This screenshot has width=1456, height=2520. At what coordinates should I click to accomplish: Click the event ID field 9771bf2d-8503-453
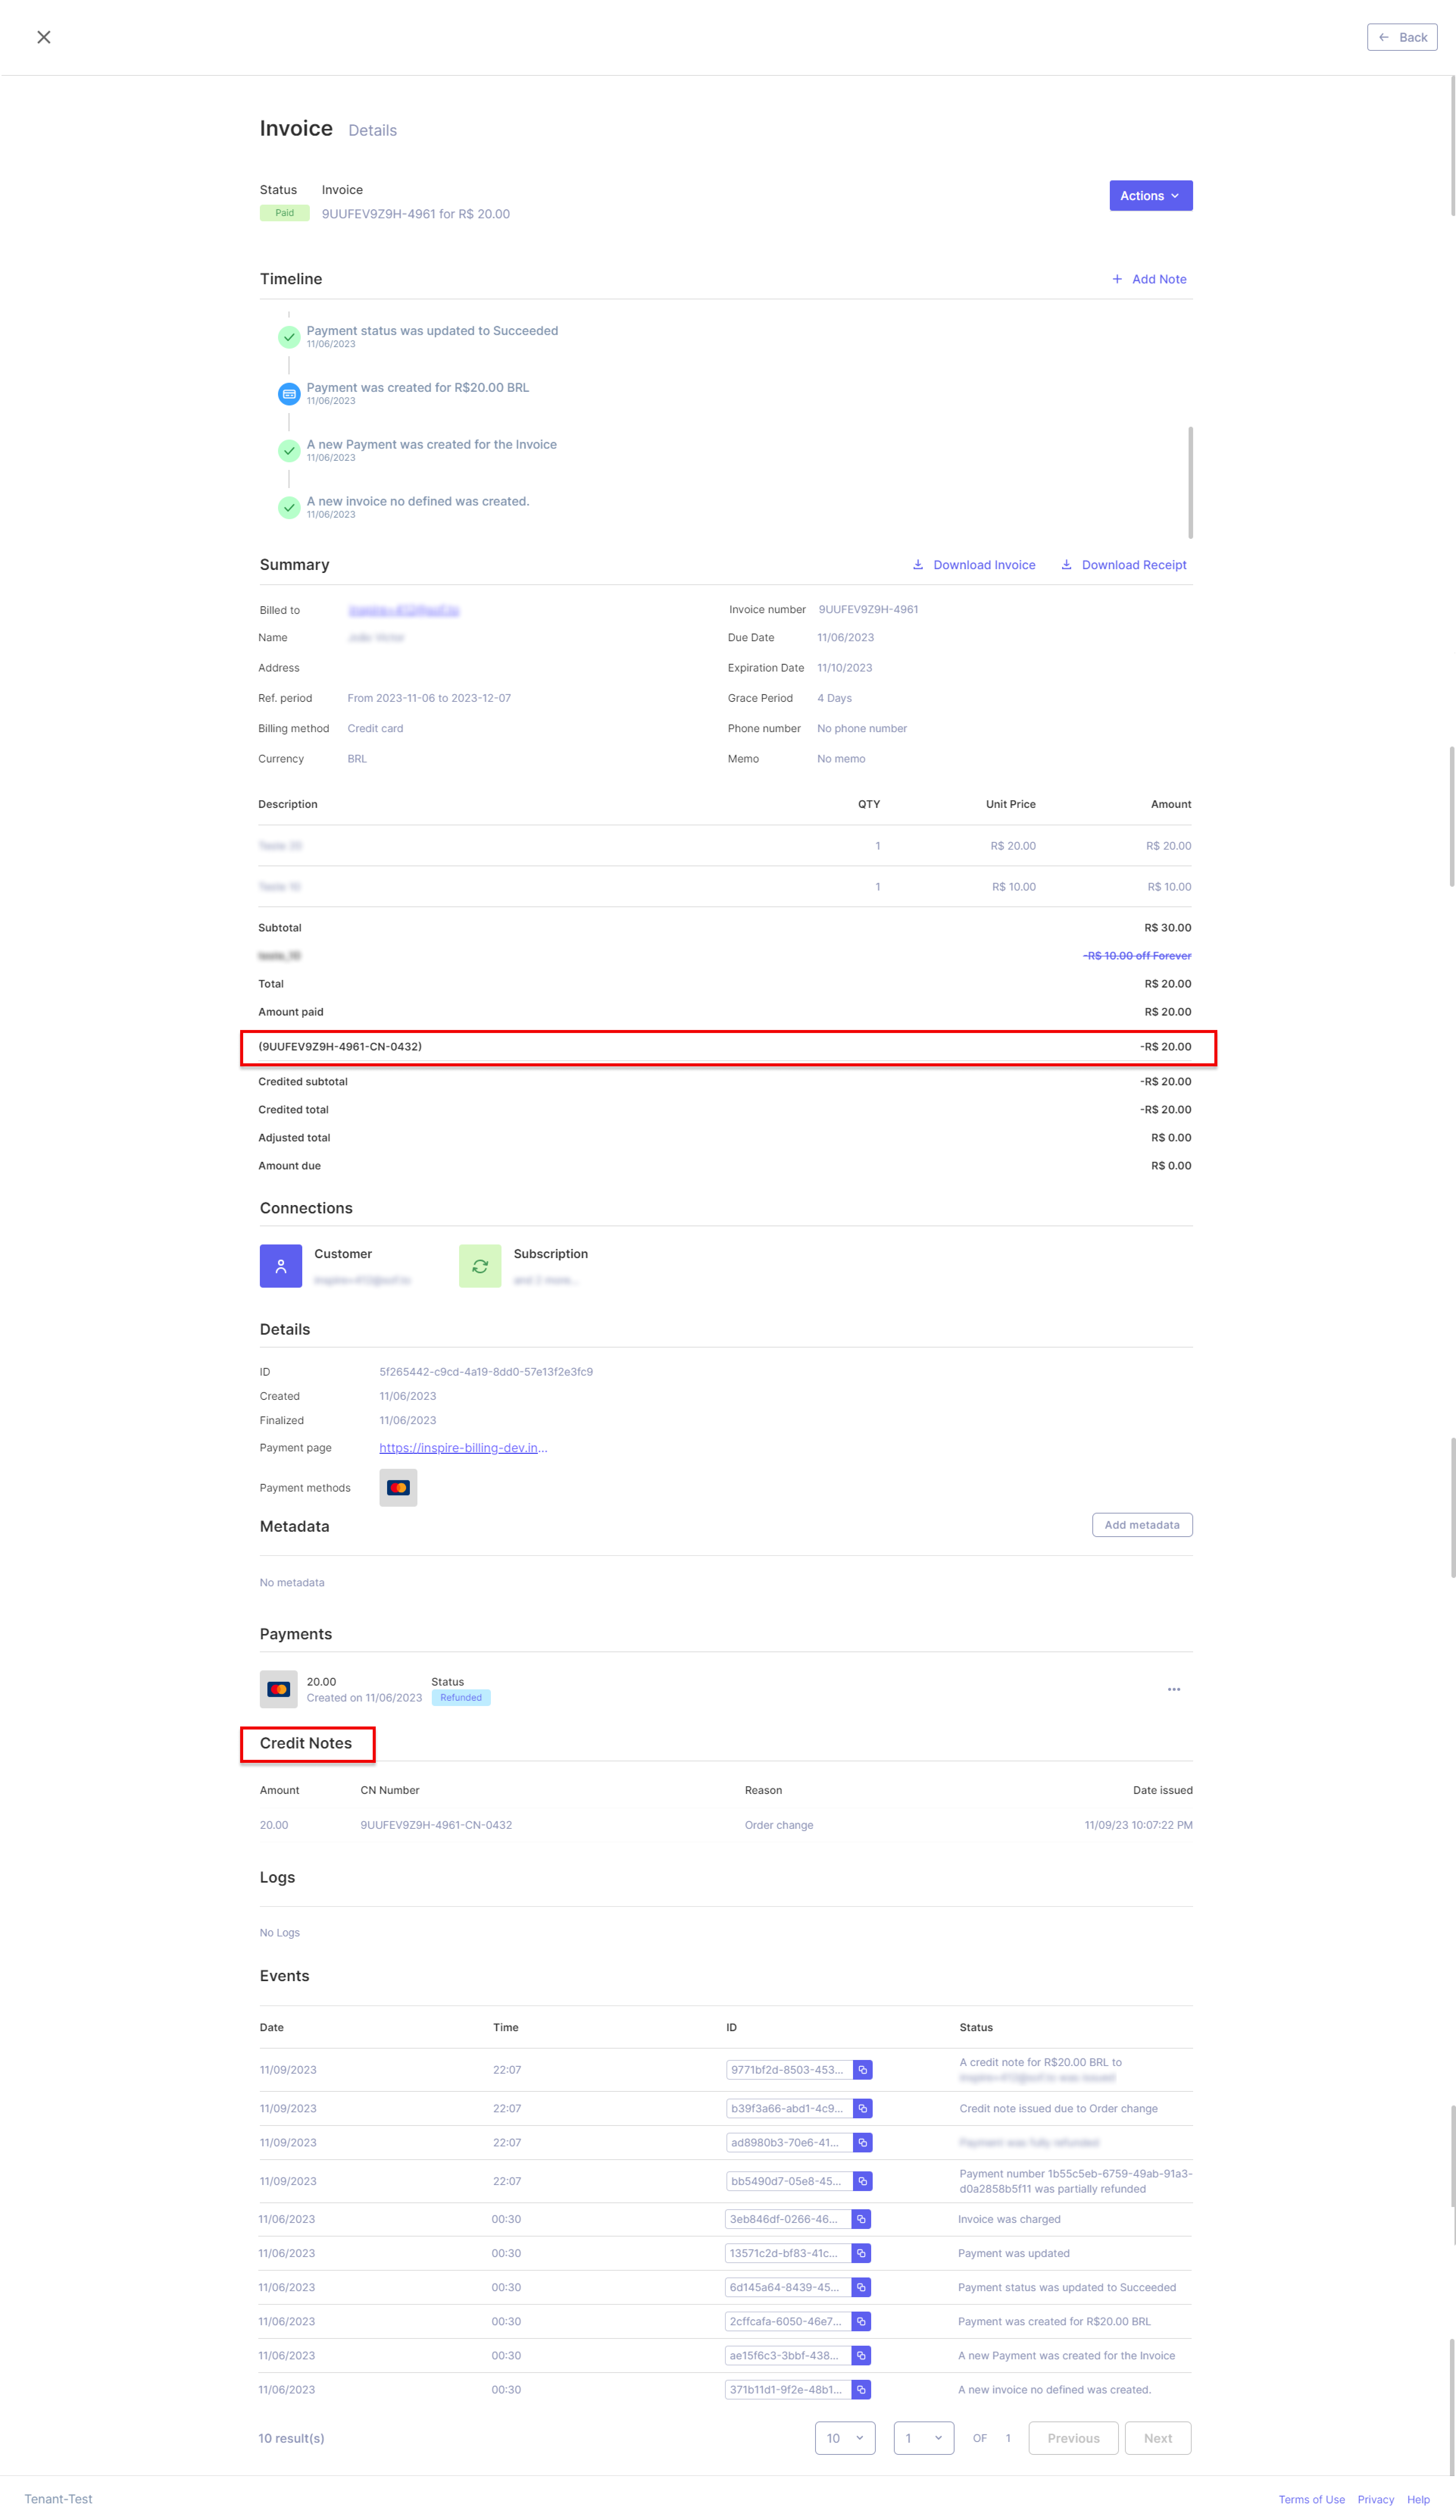click(789, 2070)
